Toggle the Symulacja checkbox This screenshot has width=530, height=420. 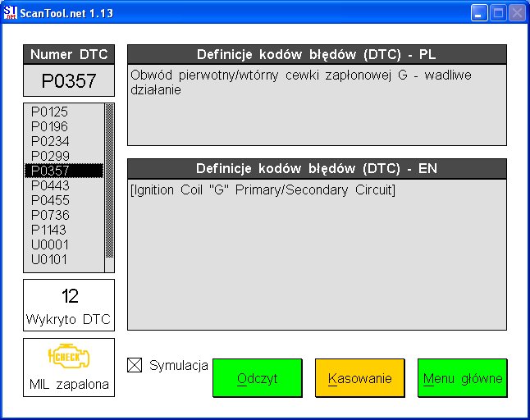tap(135, 366)
